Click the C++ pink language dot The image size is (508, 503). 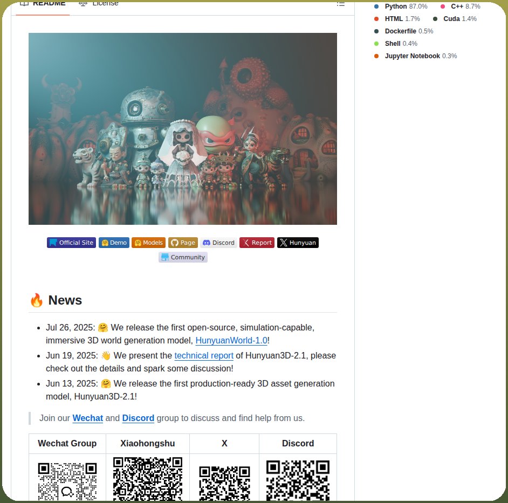[443, 6]
